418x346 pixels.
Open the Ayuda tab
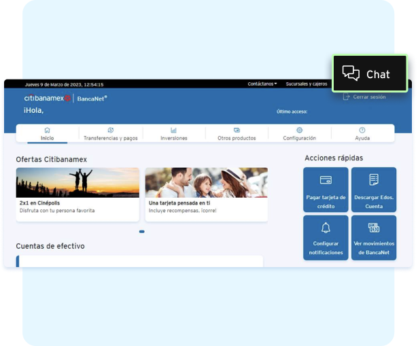(x=362, y=134)
